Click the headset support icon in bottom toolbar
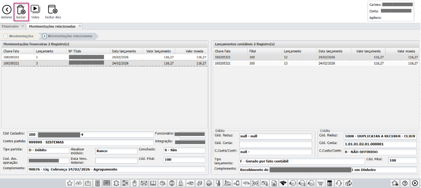This screenshot has width=421, height=188. point(338,183)
